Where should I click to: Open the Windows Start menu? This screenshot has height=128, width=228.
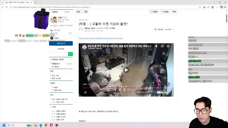click(x=4, y=125)
